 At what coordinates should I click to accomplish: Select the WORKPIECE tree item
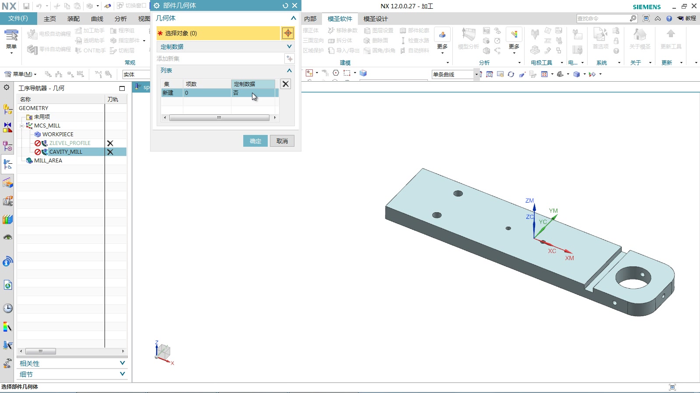58,134
